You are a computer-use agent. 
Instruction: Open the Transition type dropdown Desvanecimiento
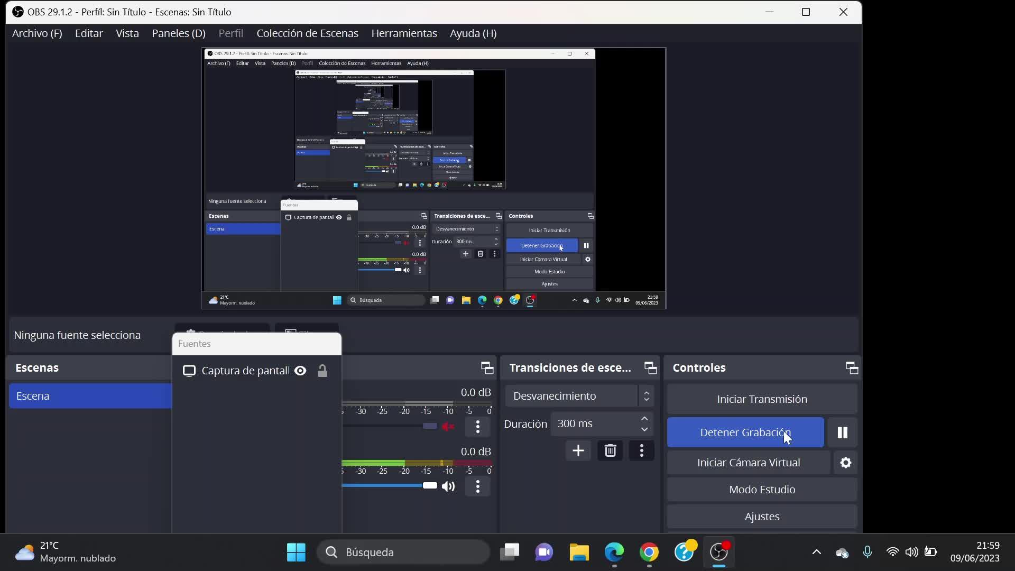(579, 396)
